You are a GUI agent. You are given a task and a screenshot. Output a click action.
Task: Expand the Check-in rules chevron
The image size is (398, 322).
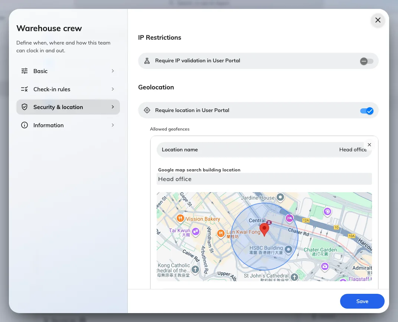tap(113, 89)
